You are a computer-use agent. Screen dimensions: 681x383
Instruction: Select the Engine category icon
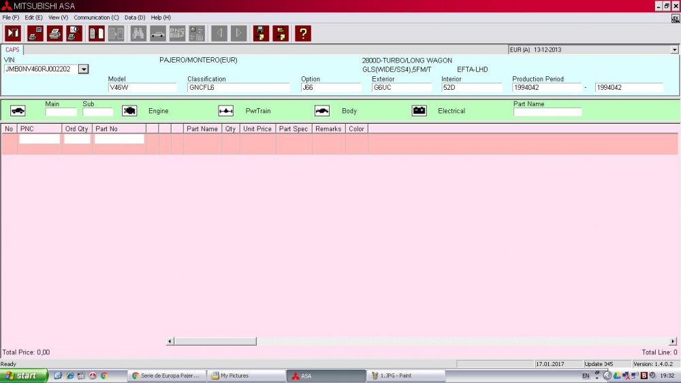pos(129,111)
